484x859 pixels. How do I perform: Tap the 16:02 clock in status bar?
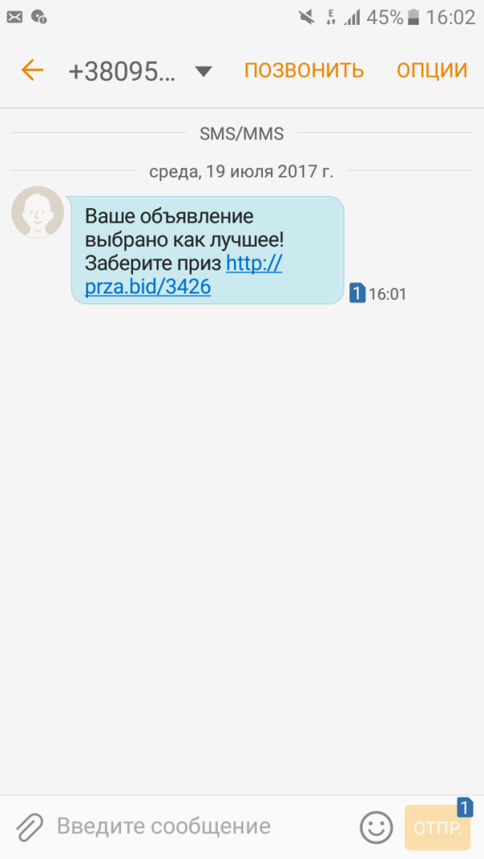[451, 18]
